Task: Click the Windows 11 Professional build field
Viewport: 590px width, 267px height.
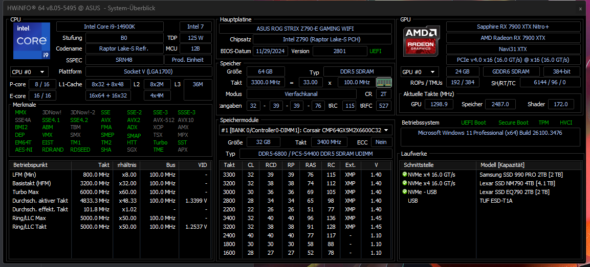Action: coord(490,137)
